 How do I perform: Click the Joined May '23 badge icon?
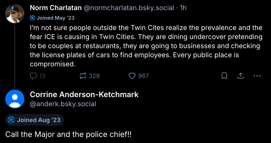point(33,18)
